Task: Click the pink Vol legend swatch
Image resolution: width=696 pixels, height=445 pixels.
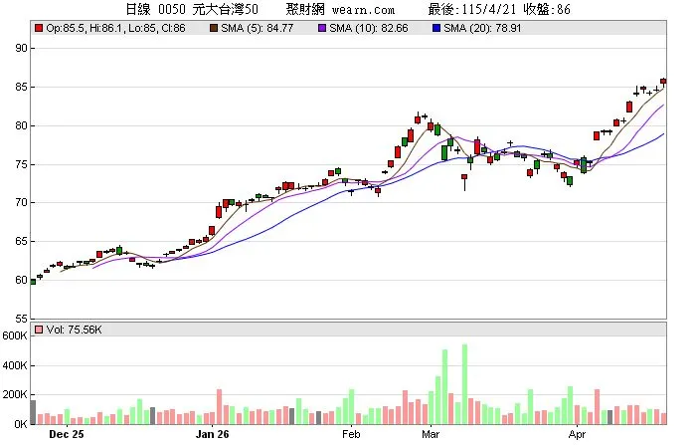Action: click(39, 330)
